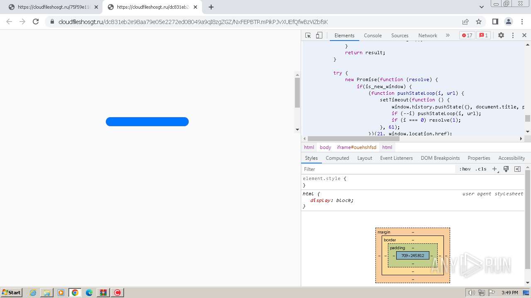Go forward with the browser forward arrow
The height and width of the screenshot is (298, 531).
[x=22, y=22]
